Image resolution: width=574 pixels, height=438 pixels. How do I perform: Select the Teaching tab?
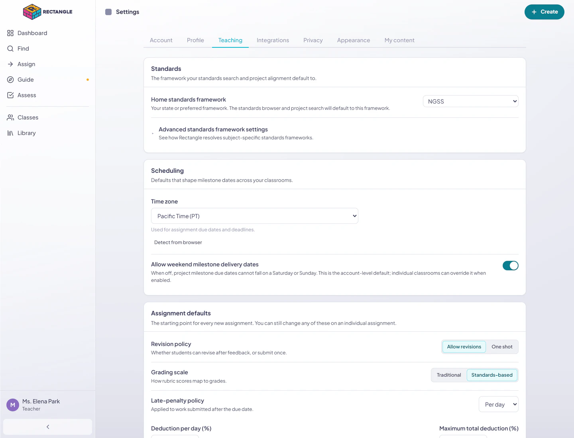[230, 40]
